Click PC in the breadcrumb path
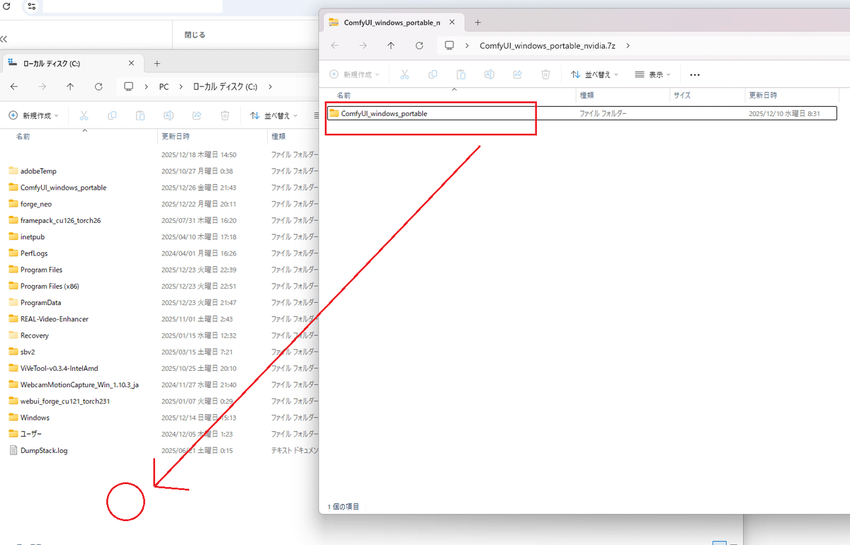This screenshot has height=545, width=850. click(164, 86)
